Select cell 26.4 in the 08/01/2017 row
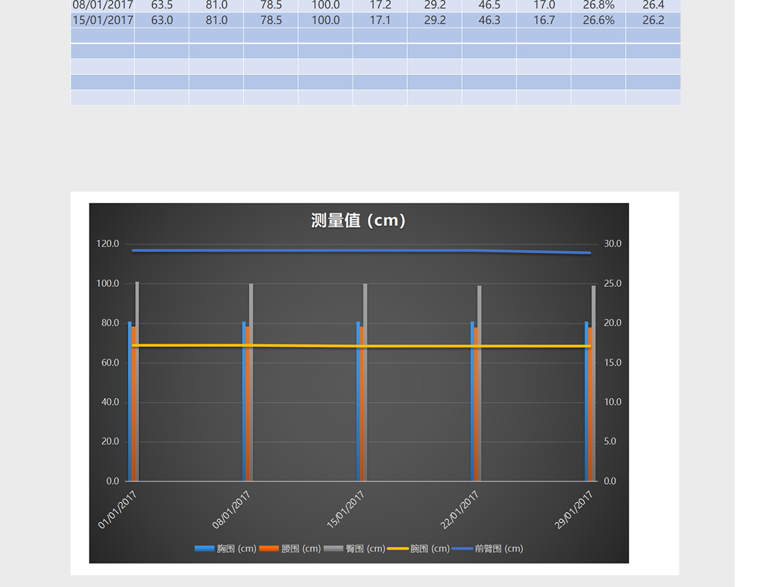The width and height of the screenshot is (783, 587). coord(653,5)
